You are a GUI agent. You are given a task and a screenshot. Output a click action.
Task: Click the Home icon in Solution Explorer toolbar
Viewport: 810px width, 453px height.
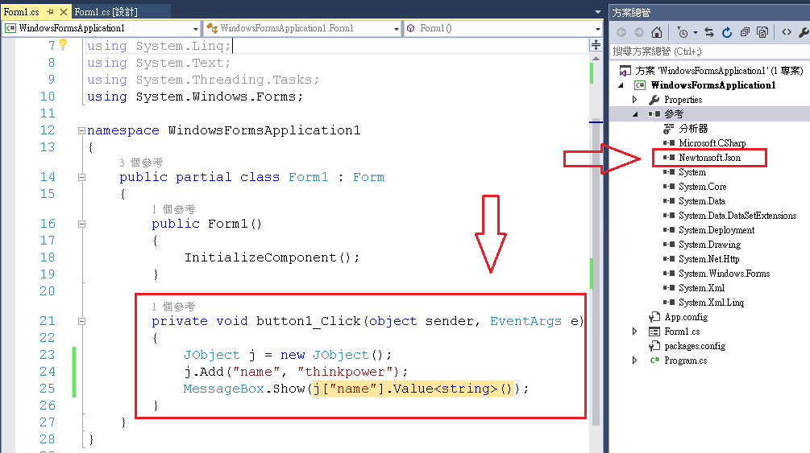657,32
